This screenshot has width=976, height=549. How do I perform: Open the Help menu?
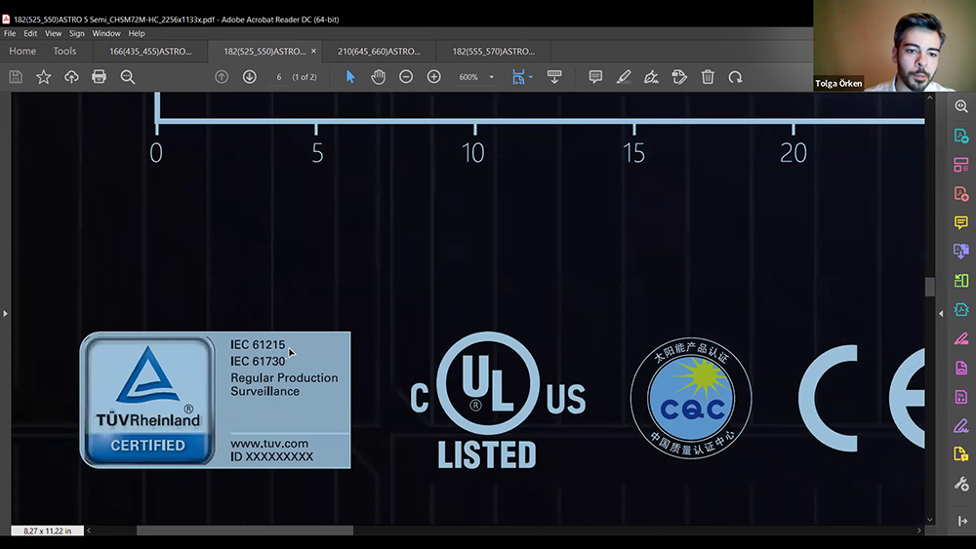point(137,33)
